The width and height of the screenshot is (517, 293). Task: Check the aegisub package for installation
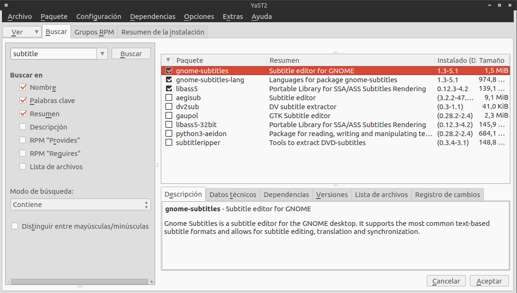(168, 97)
